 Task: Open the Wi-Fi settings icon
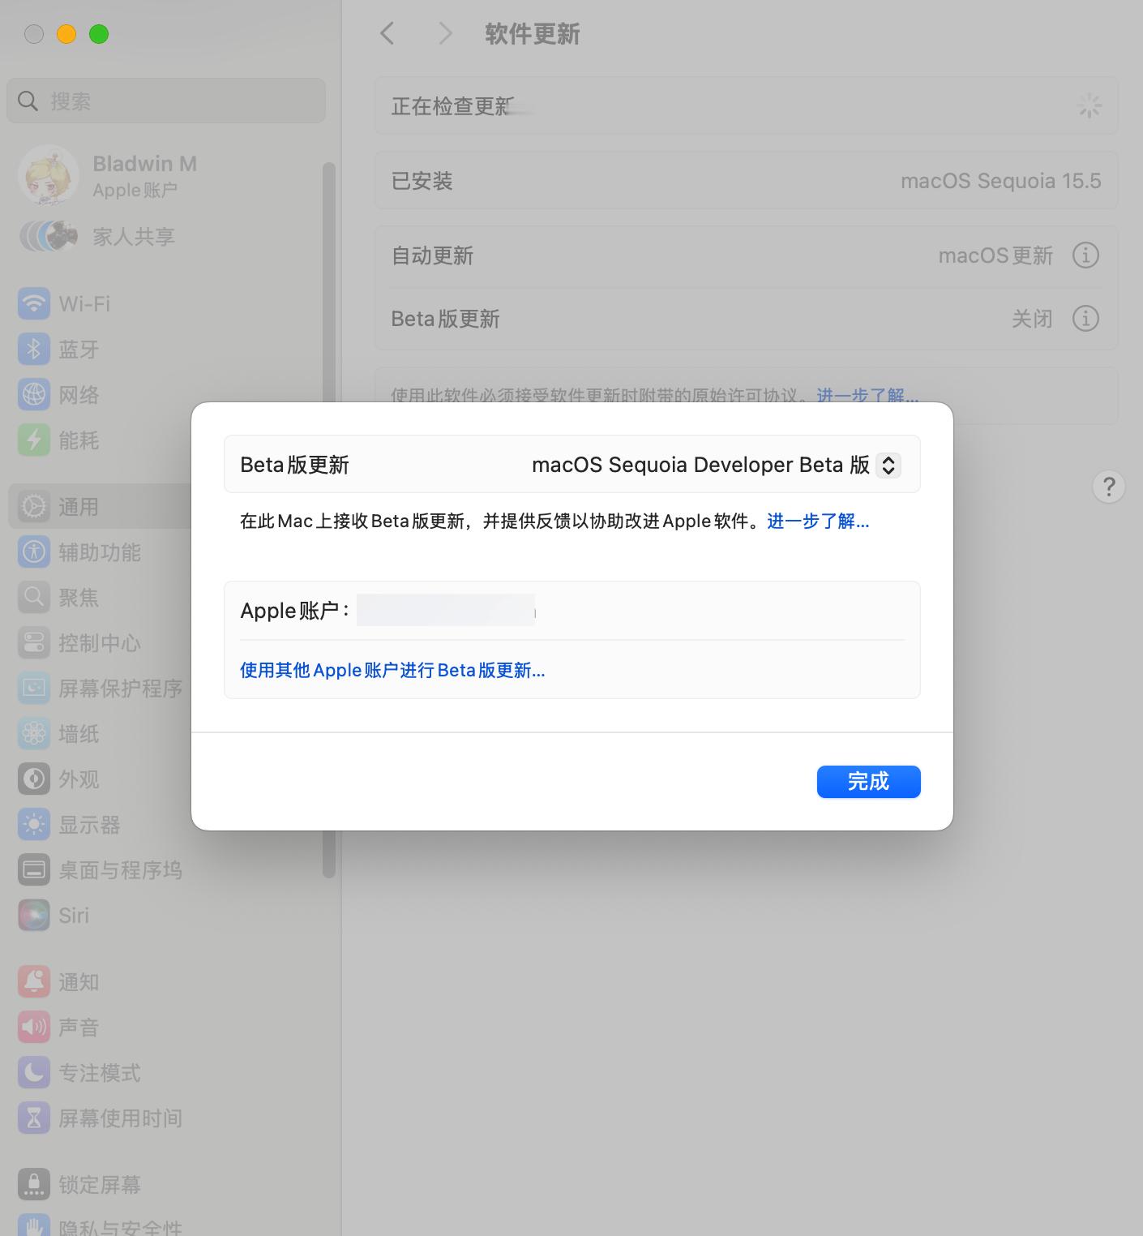click(33, 304)
